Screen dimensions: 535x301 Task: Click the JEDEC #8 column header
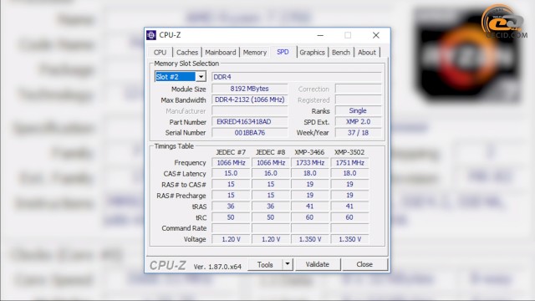click(271, 152)
